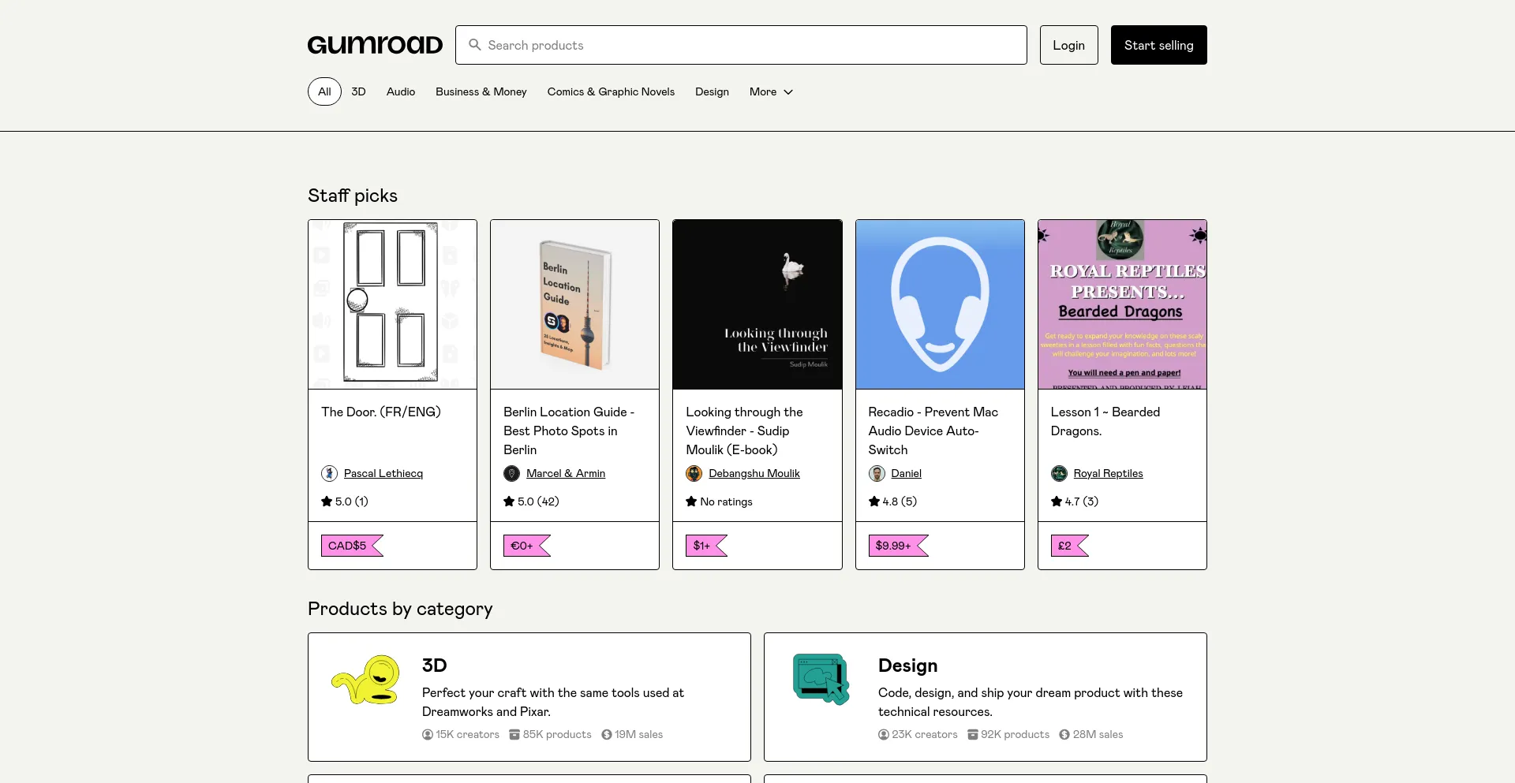The height and width of the screenshot is (783, 1515).
Task: Click title 'Looking through the Viewfinder - Sudip Moulik'
Action: pyautogui.click(x=744, y=431)
